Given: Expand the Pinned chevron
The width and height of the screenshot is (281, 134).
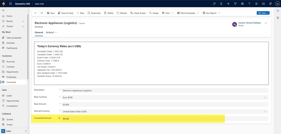Looking at the screenshot, I should pyautogui.click(x=23, y=26).
